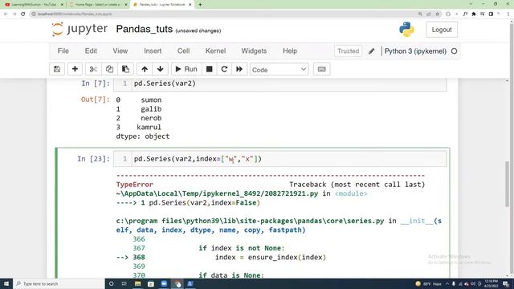Viewport: 514px width, 289px height.
Task: Click traceback line number 368
Action: (x=139, y=257)
